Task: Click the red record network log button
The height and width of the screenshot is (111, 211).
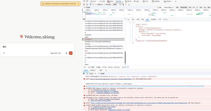Action: click(x=84, y=5)
